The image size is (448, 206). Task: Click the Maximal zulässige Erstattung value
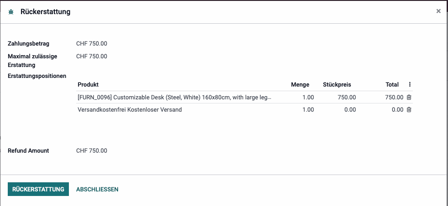click(x=92, y=56)
